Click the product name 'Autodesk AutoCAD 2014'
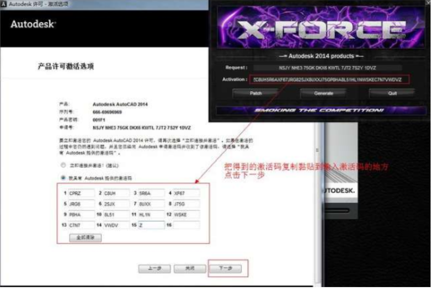The height and width of the screenshot is (288, 431). point(120,104)
